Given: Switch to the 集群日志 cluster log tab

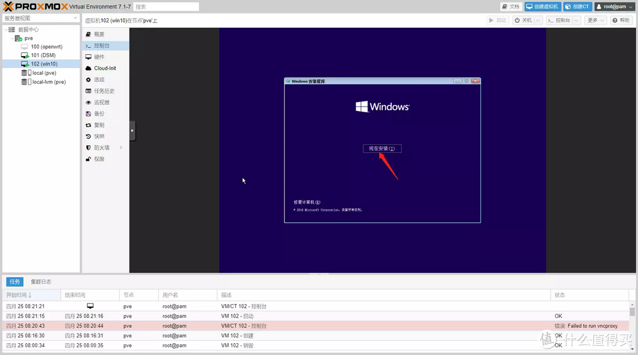Looking at the screenshot, I should (x=41, y=281).
